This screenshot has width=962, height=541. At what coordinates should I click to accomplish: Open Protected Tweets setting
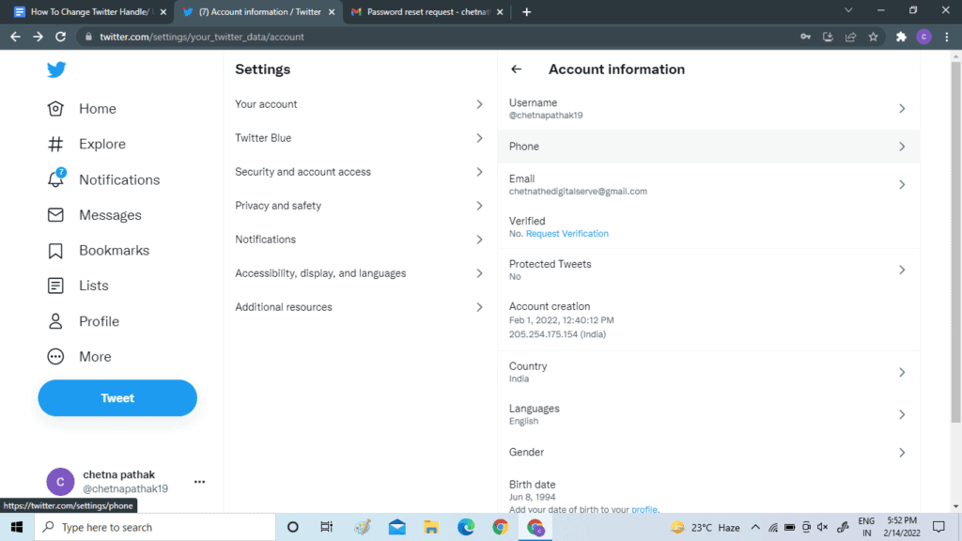(708, 270)
